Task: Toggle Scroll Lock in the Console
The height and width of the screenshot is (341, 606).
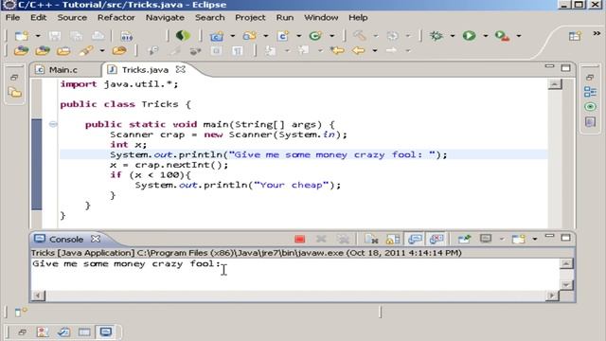Action: point(393,240)
